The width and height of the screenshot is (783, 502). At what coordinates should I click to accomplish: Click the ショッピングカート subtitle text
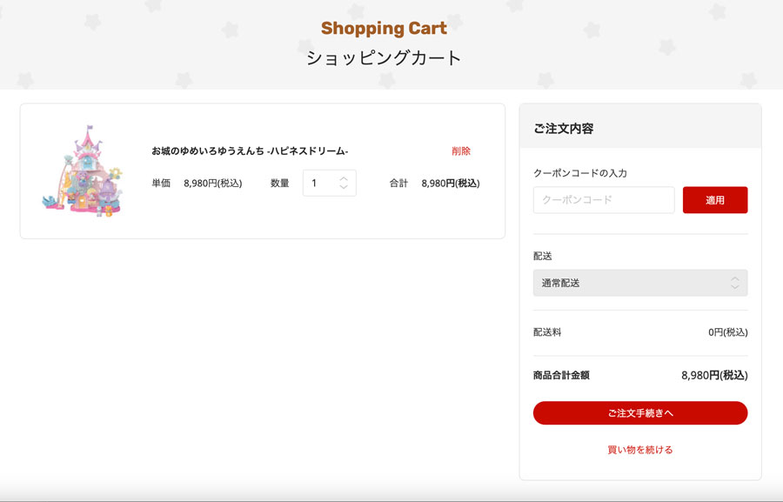pyautogui.click(x=384, y=58)
